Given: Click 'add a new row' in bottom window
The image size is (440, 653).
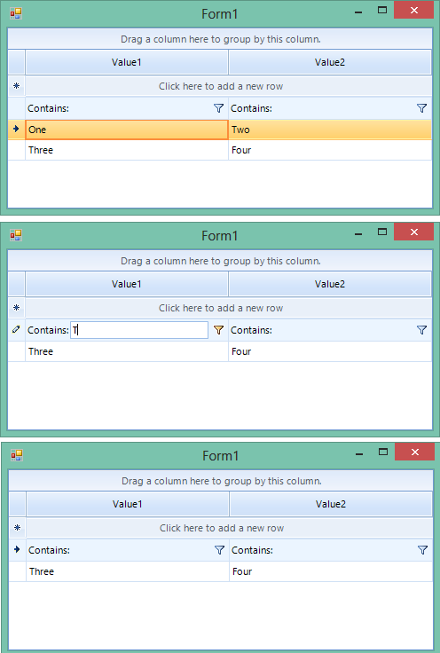Looking at the screenshot, I should coord(230,528).
